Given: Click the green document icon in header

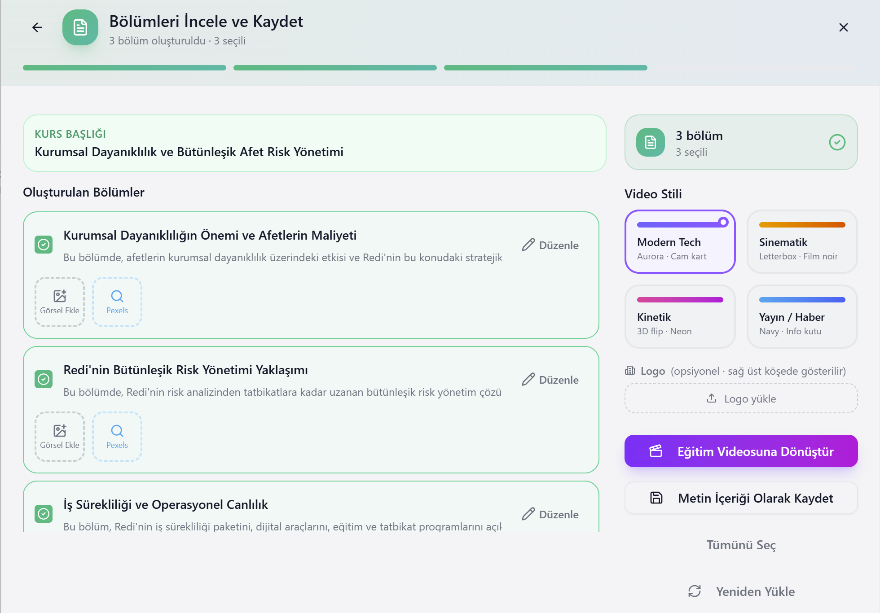Looking at the screenshot, I should 80,27.
